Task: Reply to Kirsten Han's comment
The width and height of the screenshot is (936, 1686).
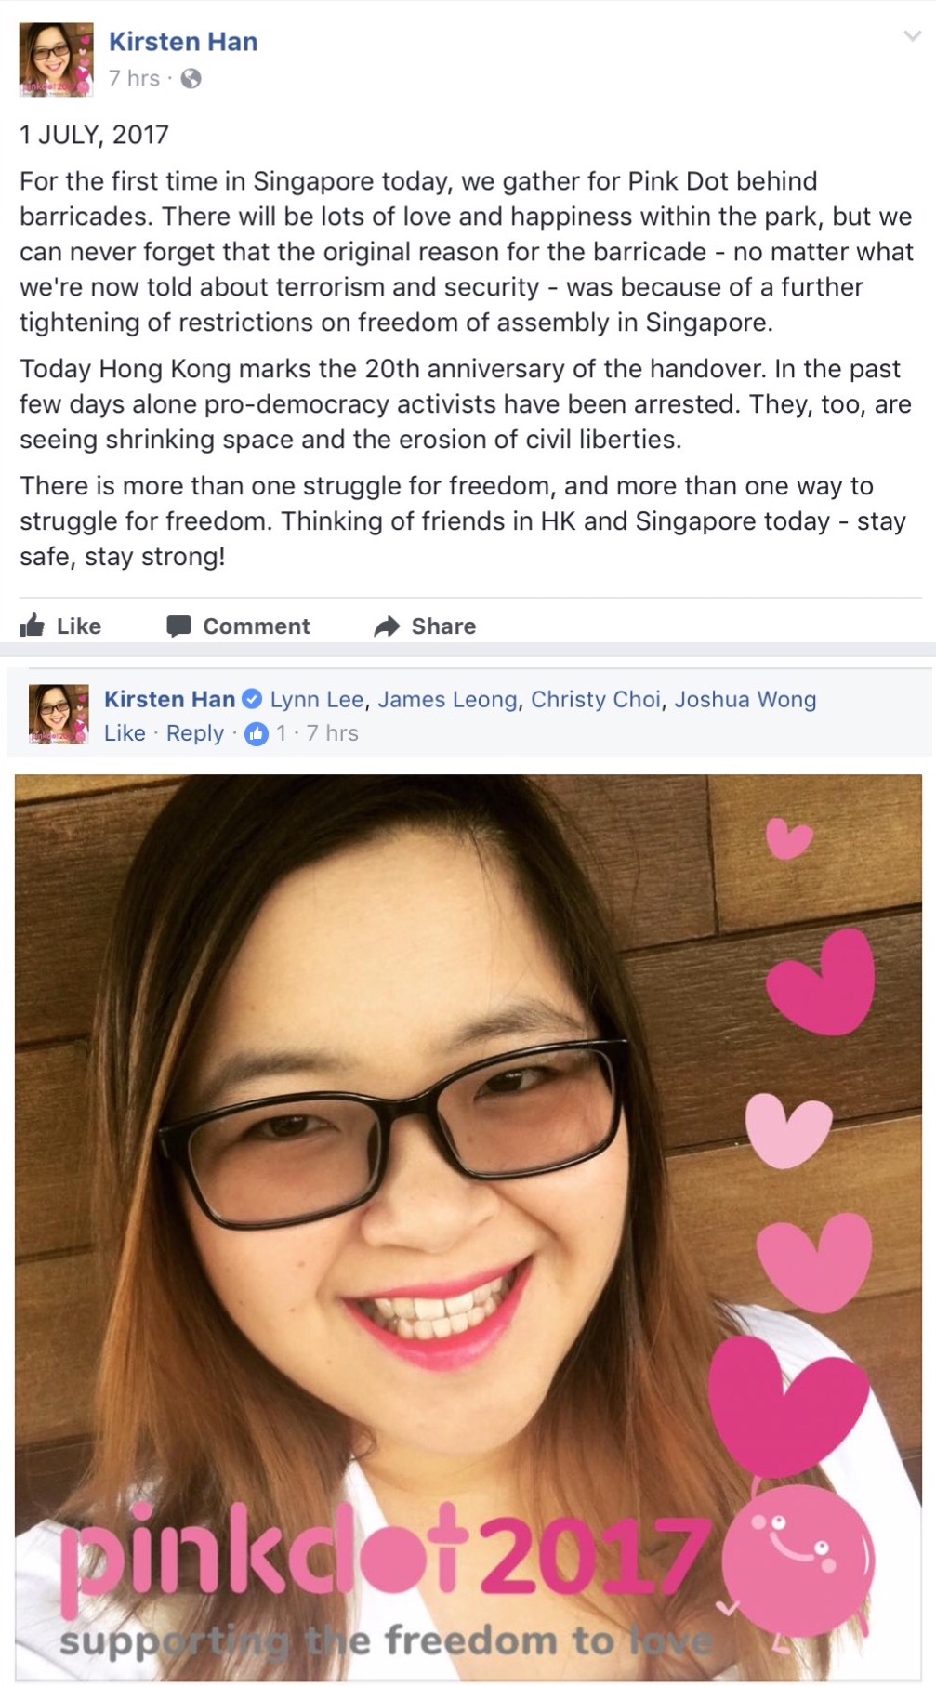Action: (195, 733)
